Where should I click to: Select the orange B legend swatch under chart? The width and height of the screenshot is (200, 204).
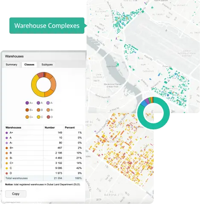(38, 110)
